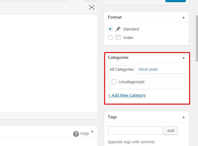Click the Video format label
The height and width of the screenshot is (146, 198).
click(x=128, y=37)
